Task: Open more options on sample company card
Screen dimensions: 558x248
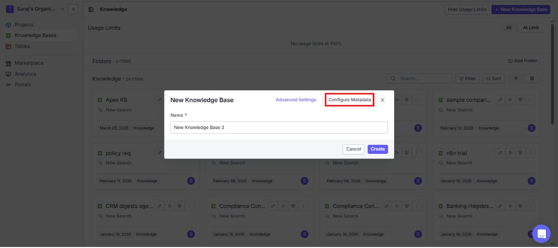Action: (x=531, y=100)
